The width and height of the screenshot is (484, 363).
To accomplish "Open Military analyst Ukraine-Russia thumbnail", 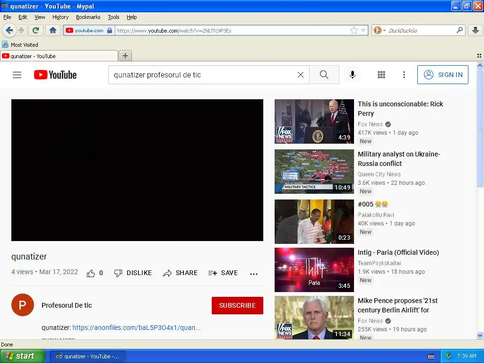I will click(314, 171).
